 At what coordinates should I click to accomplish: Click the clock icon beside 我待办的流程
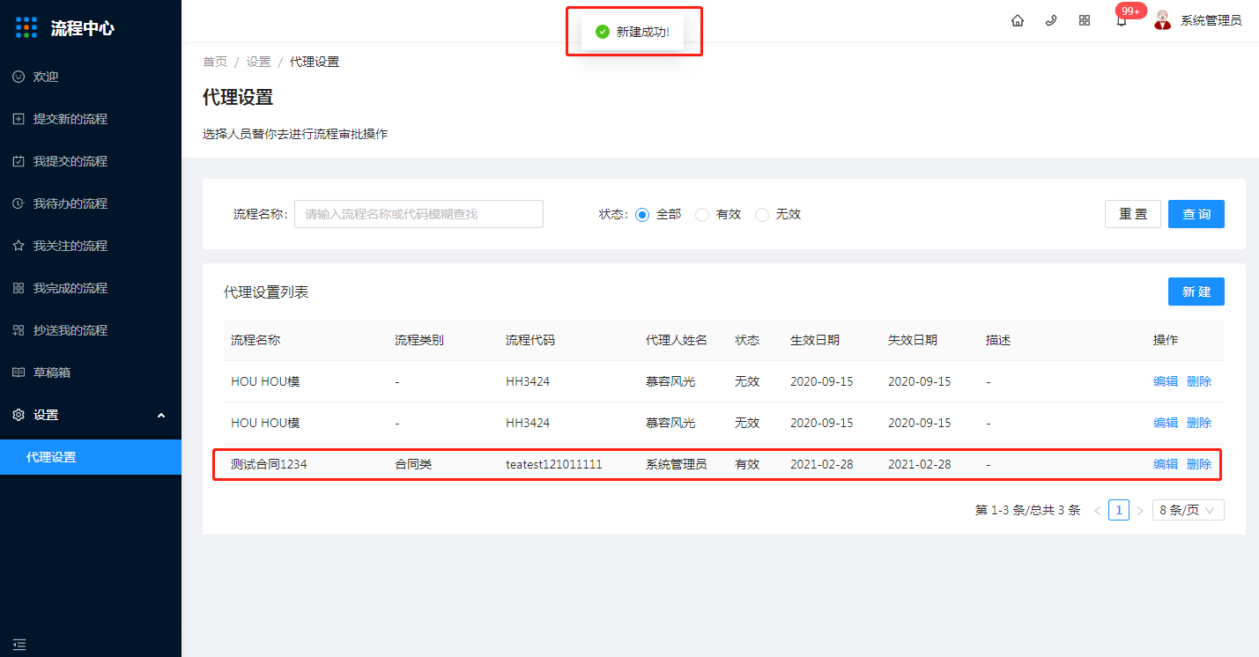[x=19, y=203]
